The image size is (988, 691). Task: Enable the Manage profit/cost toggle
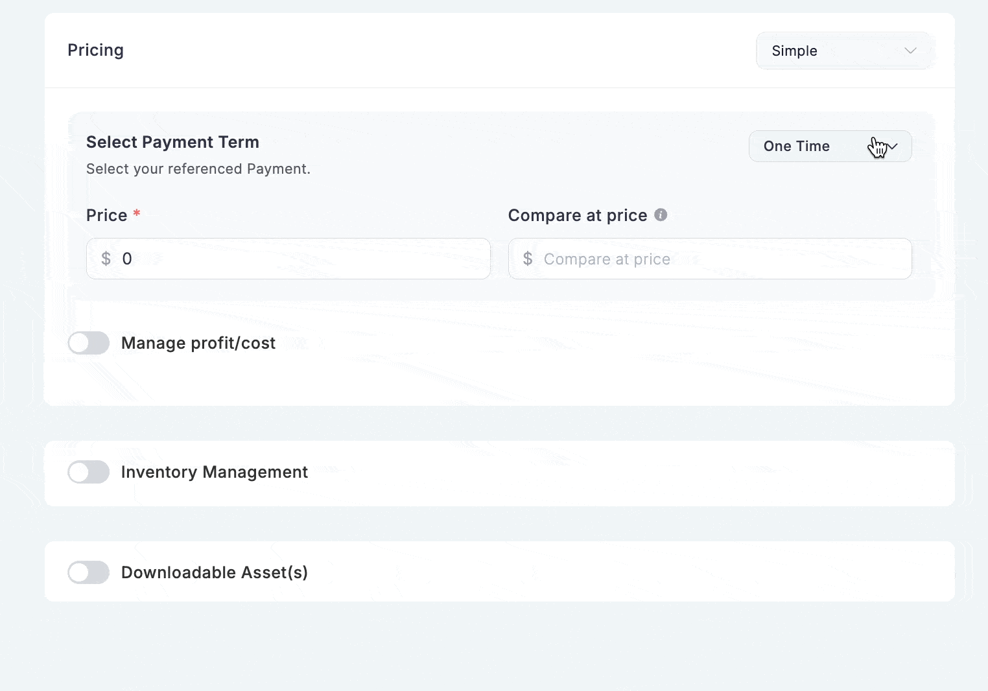coord(89,343)
